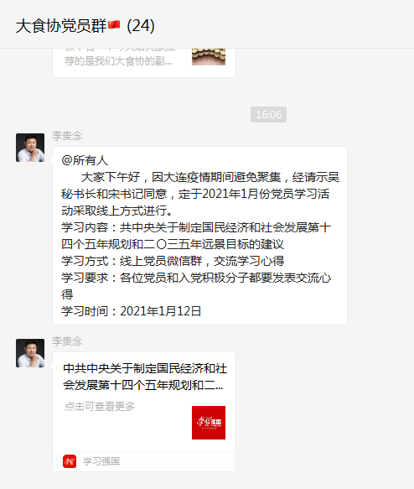Click the 学习时间：2021年1月12日 line
This screenshot has height=489, width=414.
131,311
